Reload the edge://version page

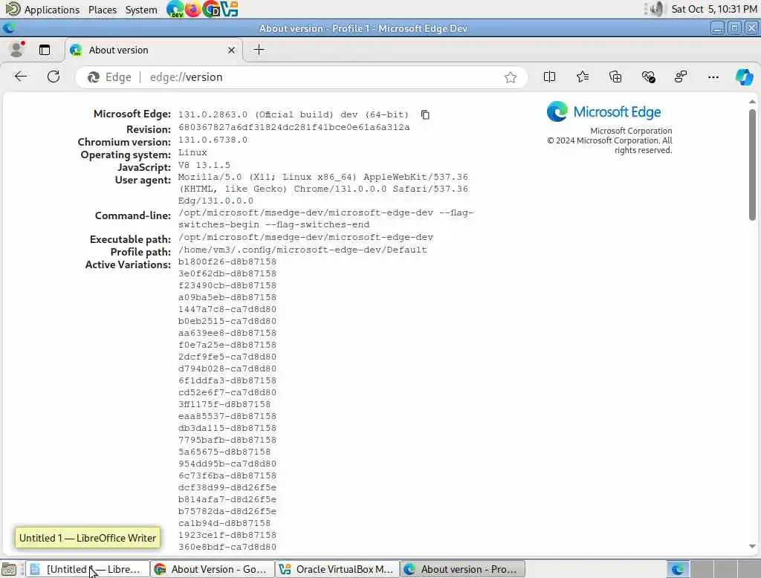click(54, 77)
